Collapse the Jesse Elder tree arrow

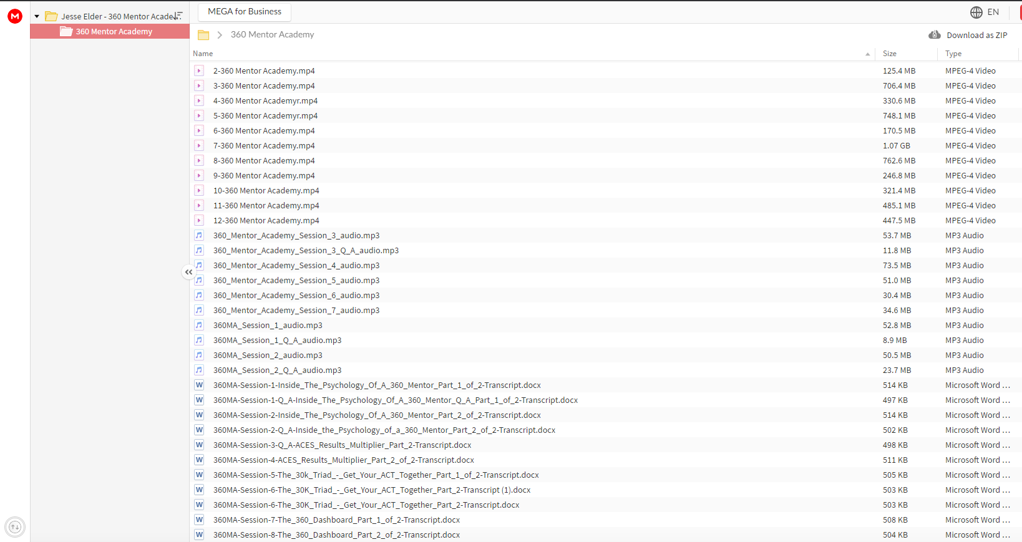pyautogui.click(x=37, y=16)
